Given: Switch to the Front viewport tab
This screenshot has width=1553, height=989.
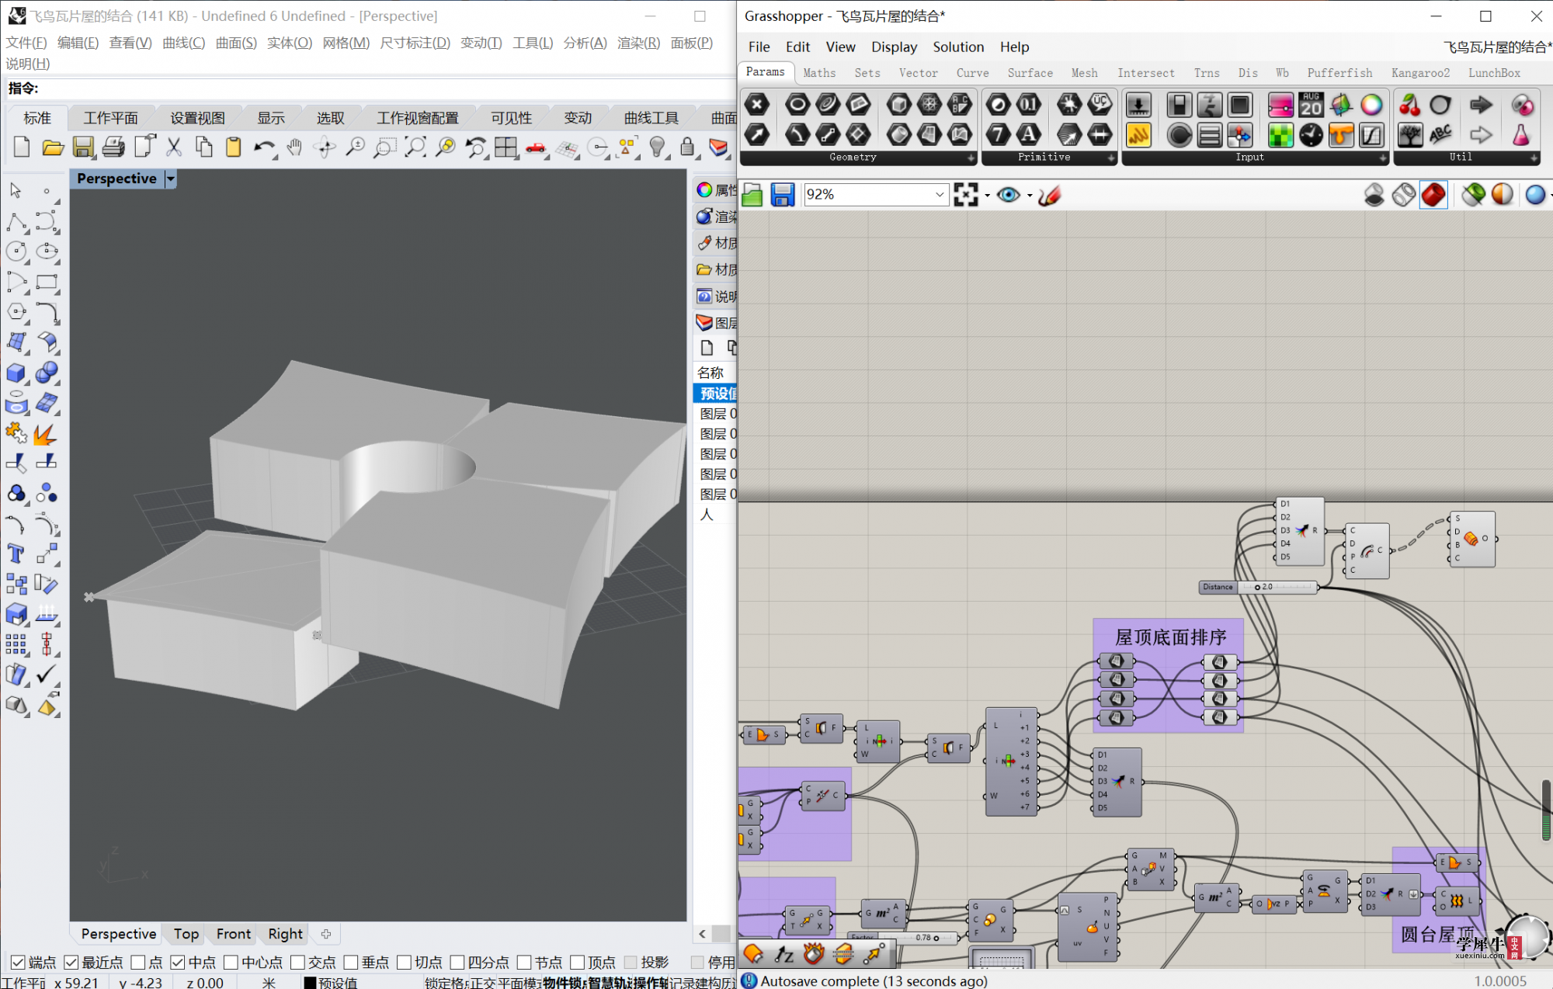Looking at the screenshot, I should 234,934.
